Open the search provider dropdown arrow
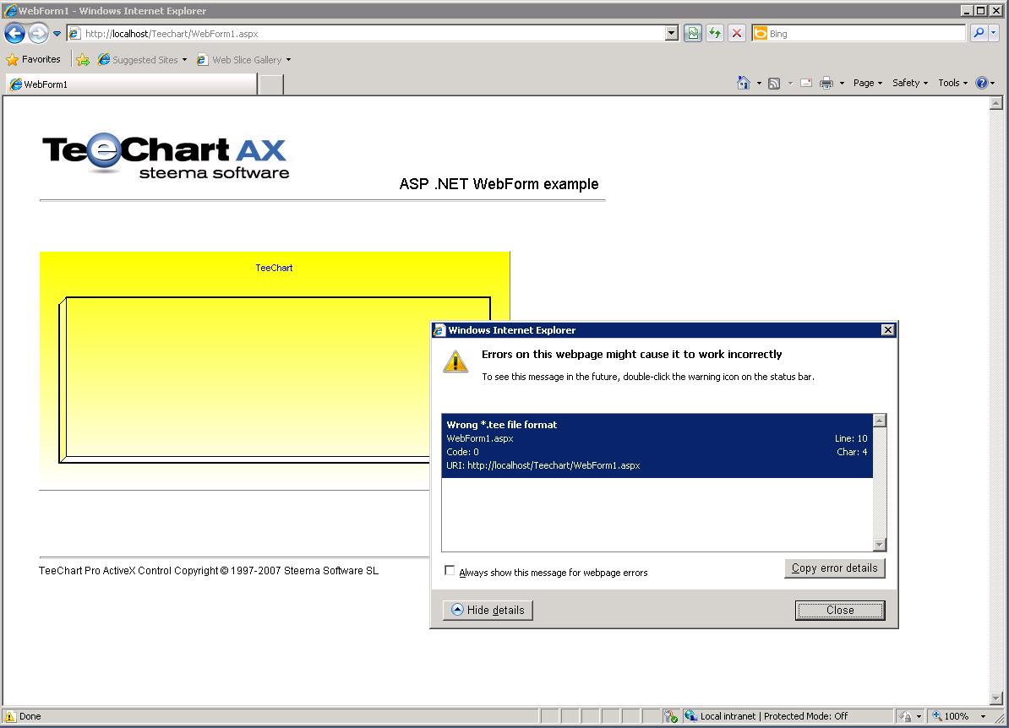This screenshot has height=728, width=1009. 994,33
